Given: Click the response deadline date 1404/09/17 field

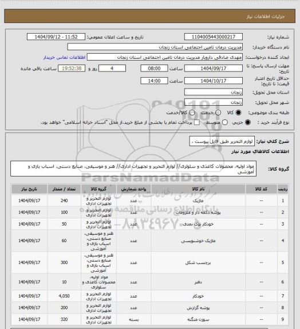Looking at the screenshot, I should 214,69.
